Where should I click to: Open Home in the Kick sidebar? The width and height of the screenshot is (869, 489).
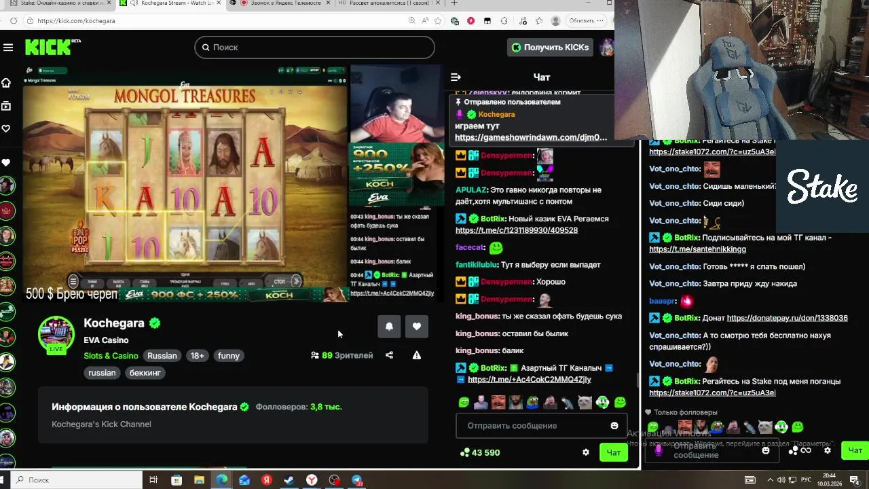(x=6, y=83)
